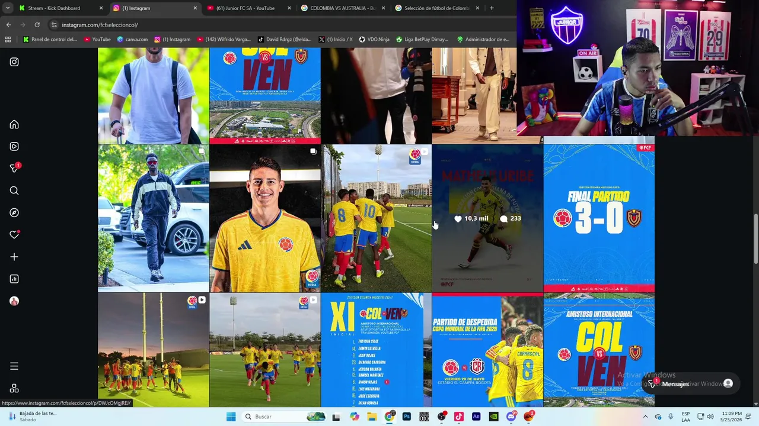Image resolution: width=759 pixels, height=426 pixels.
Task: Open File Explorer from the taskbar
Action: 372,417
